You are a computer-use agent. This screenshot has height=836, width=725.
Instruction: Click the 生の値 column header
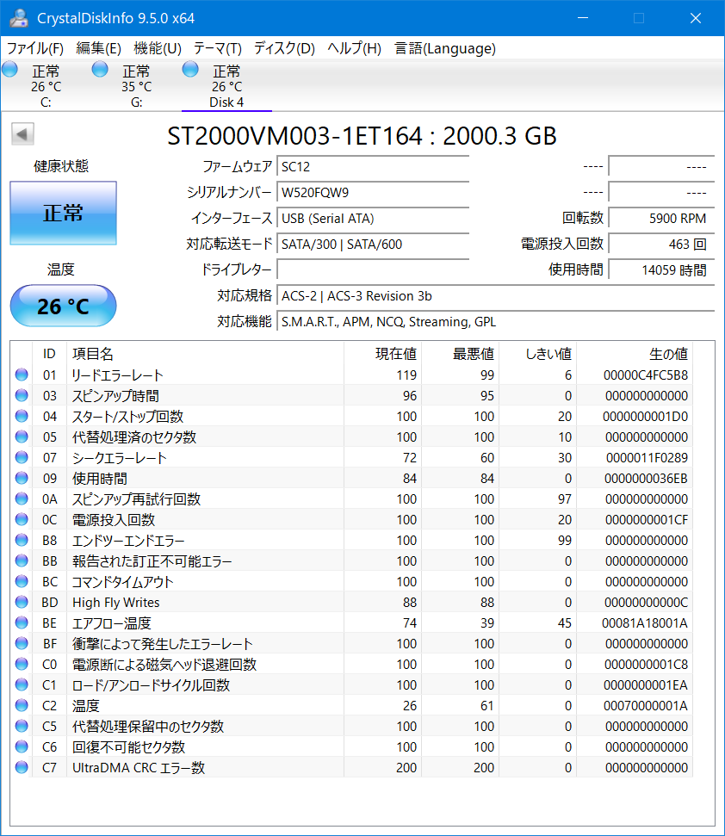tap(635, 354)
